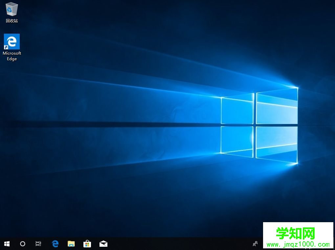Select the Microsoft Edge desktop label
Image resolution: width=335 pixels, height=250 pixels.
coord(12,56)
